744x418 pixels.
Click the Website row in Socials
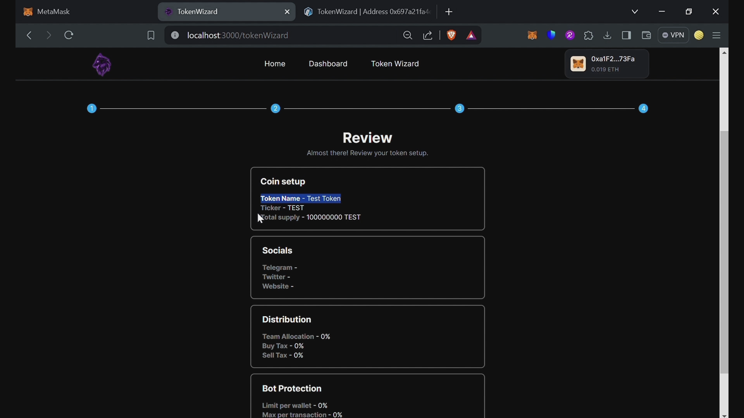[x=278, y=286]
